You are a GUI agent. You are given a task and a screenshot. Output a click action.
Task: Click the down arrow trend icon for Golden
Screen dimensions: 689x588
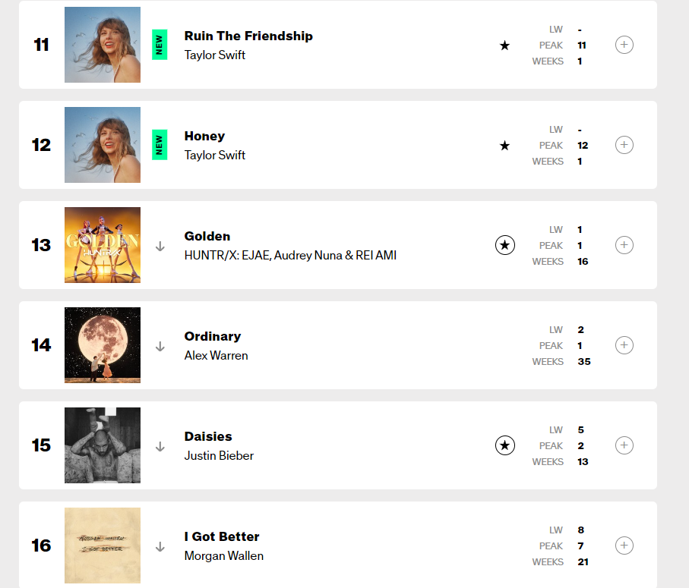point(160,246)
